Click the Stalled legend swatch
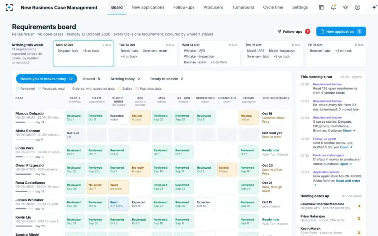This screenshot has height=236, width=378. (119, 89)
